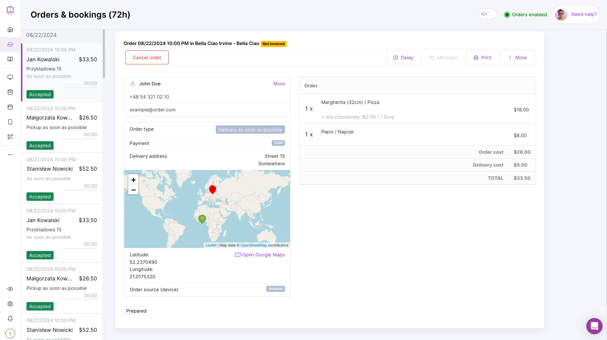Screen dimensions: 607x340
Task: Click the shopping bag sidebar icon
Action: point(10,92)
